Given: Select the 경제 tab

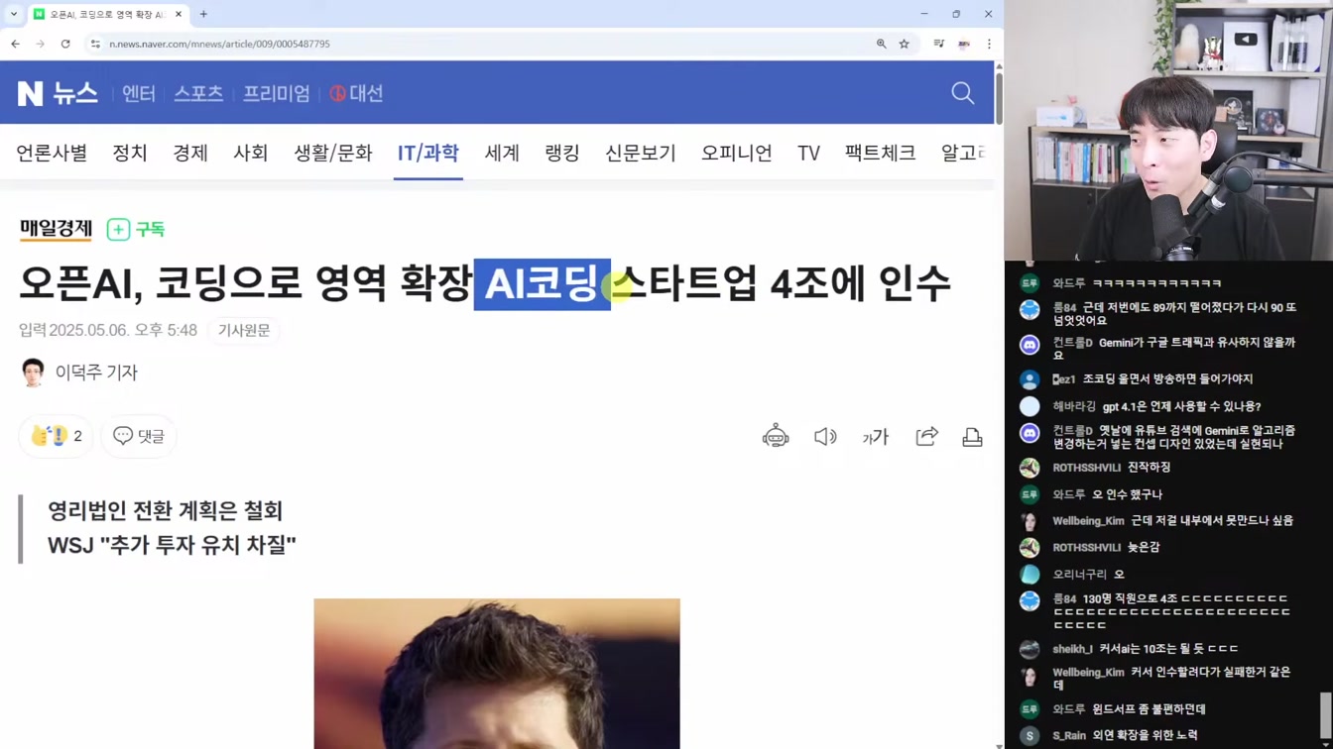Looking at the screenshot, I should click(190, 153).
